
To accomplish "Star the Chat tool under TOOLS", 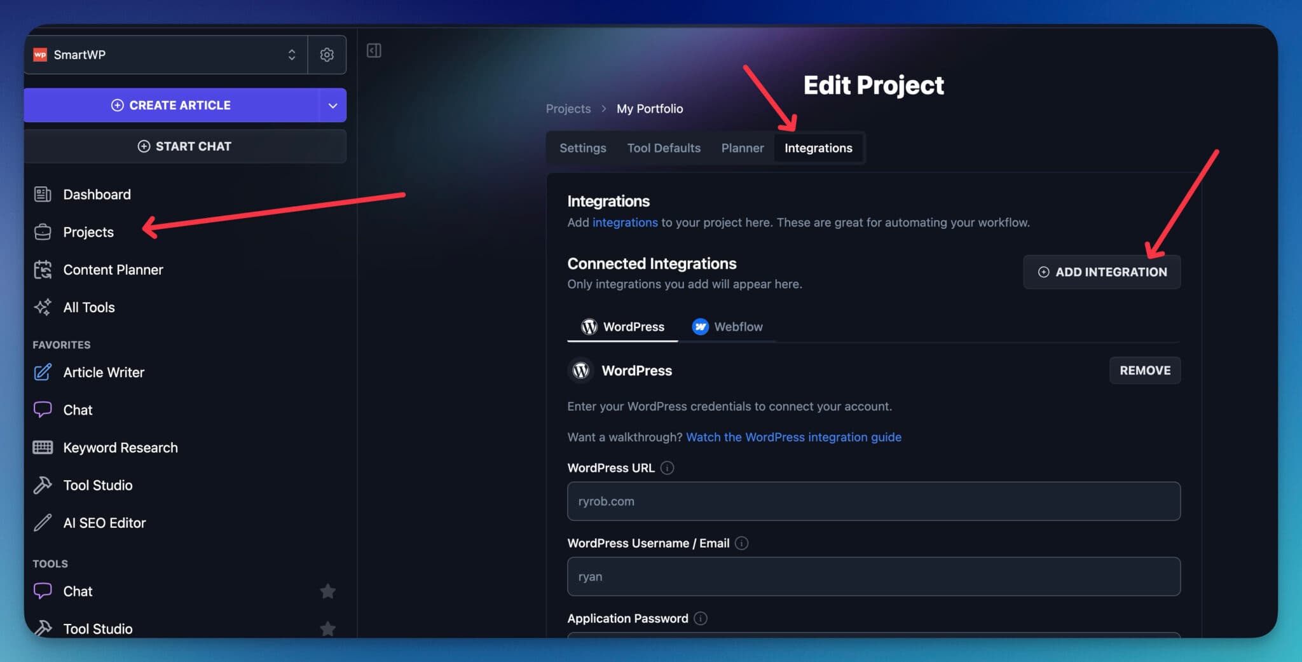I will [328, 591].
